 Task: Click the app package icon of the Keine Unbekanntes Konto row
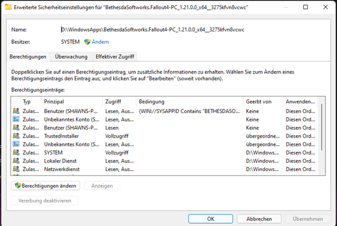click(x=16, y=119)
